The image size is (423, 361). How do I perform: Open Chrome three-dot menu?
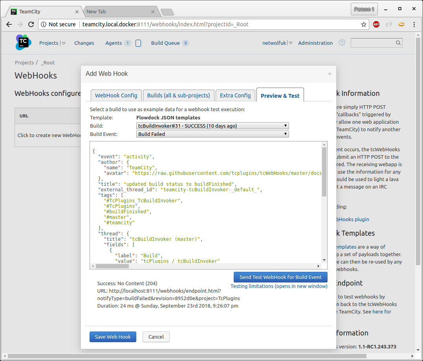coord(414,24)
